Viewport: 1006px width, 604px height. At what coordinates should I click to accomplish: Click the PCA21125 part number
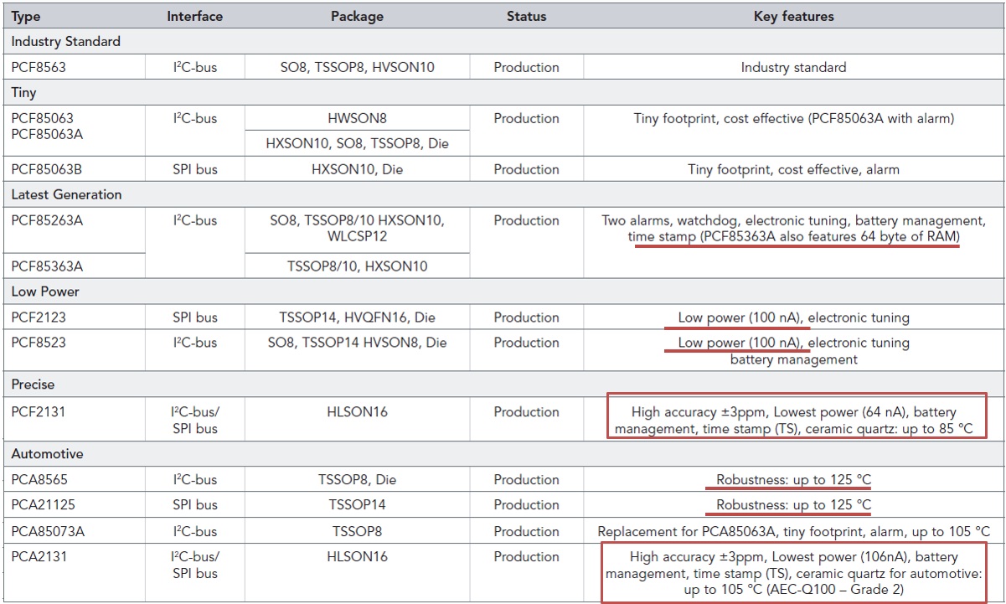pos(42,505)
